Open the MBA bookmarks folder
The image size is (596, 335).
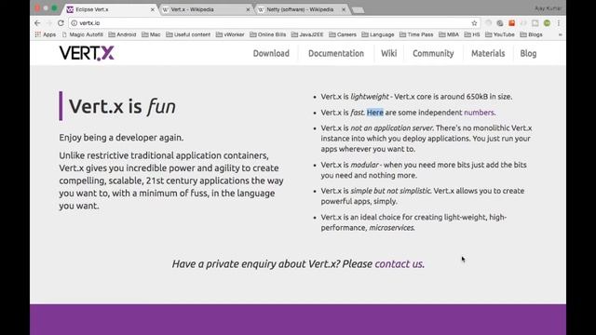click(x=449, y=34)
